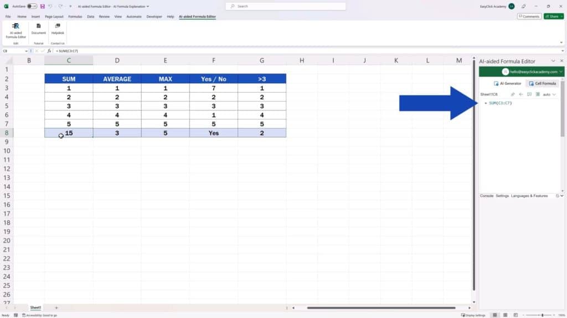This screenshot has width=567, height=318.
Task: Open the Console tab in bottom panel
Action: click(486, 196)
